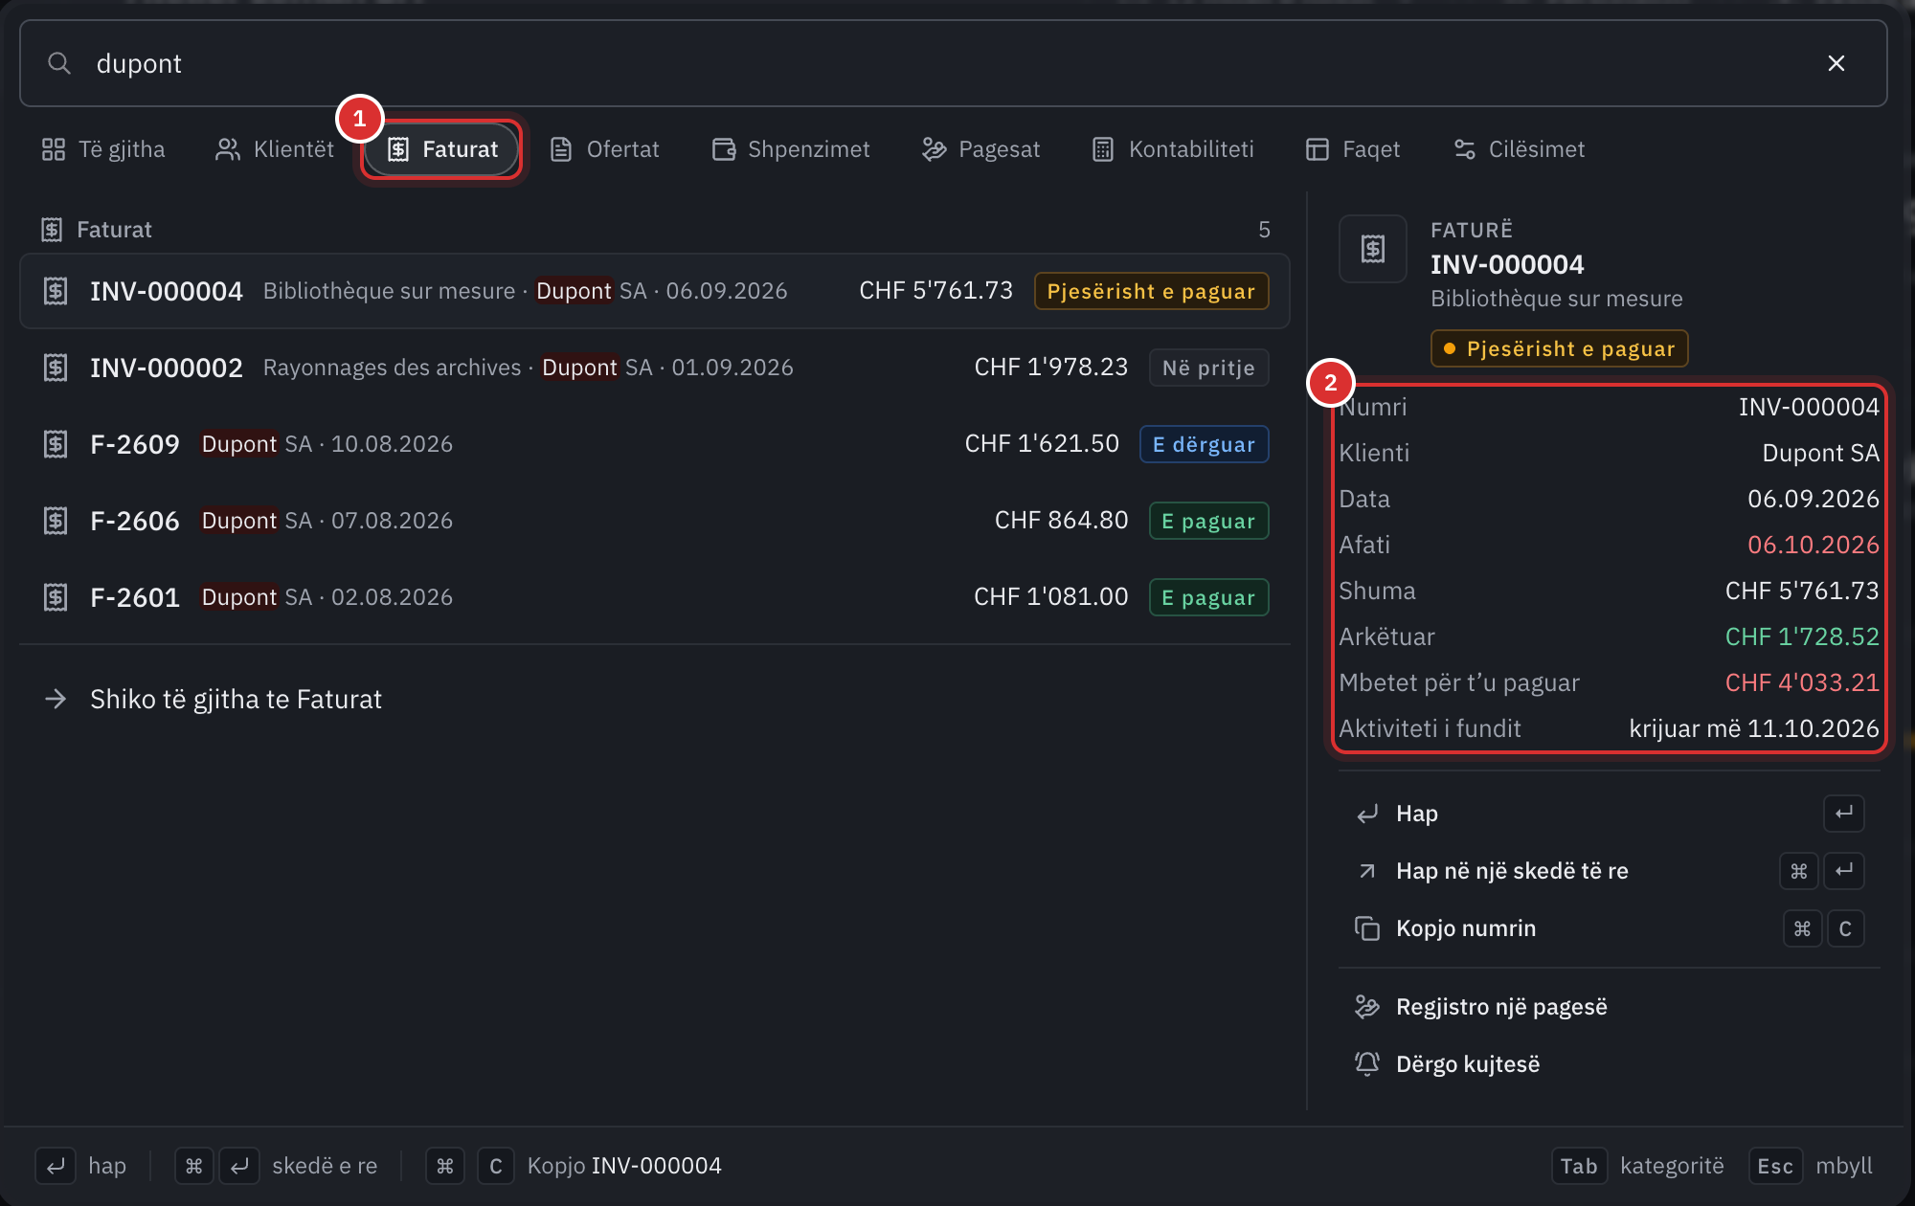The height and width of the screenshot is (1206, 1915).
Task: Click the Në pritje status badge
Action: (x=1208, y=368)
